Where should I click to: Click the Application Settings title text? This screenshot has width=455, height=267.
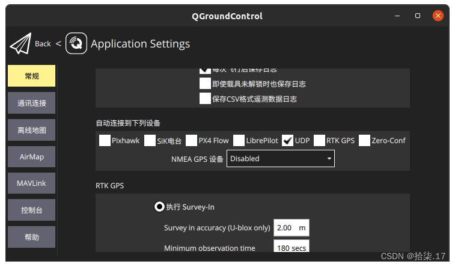click(x=141, y=44)
